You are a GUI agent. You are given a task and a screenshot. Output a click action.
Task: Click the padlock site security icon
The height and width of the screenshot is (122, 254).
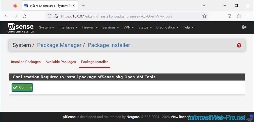point(56,16)
